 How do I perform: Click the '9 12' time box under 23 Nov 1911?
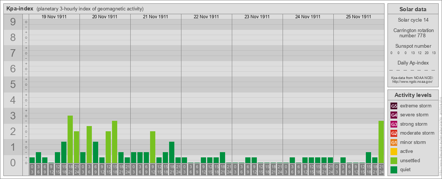tap(254, 170)
